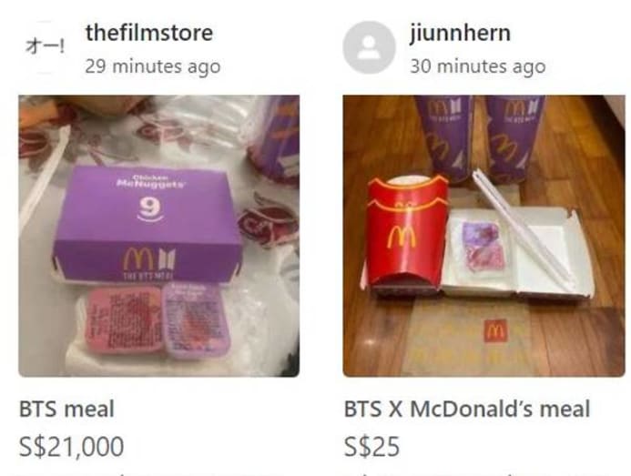Click the S$21,000 price

point(71,446)
